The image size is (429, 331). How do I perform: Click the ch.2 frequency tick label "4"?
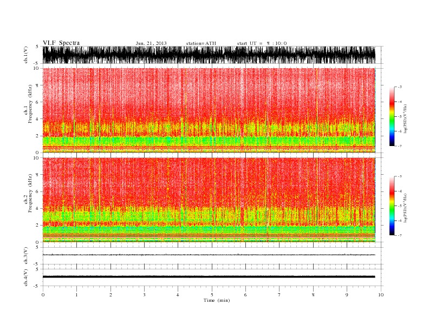[37, 208]
